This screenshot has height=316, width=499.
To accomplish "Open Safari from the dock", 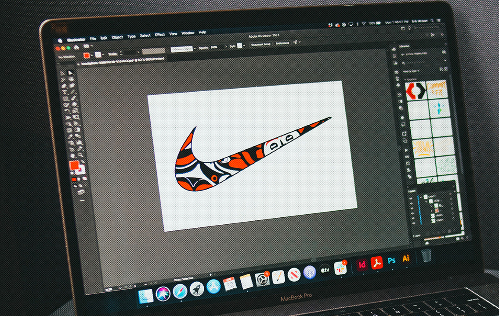I will click(180, 291).
